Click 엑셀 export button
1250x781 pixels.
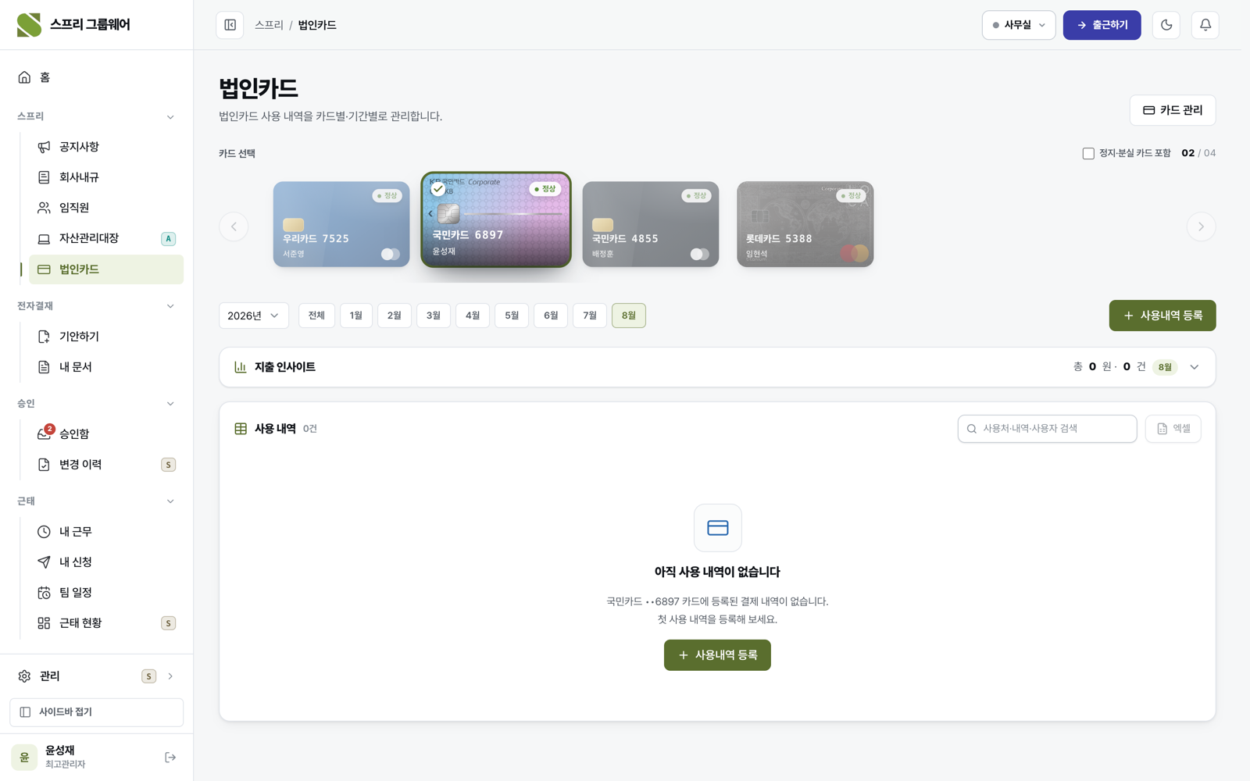click(1173, 429)
